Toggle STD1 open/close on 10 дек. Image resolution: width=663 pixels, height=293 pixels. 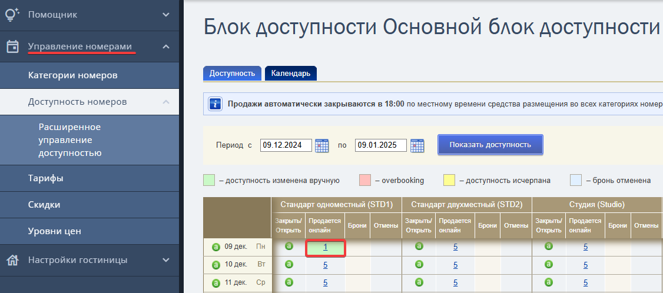tap(289, 264)
